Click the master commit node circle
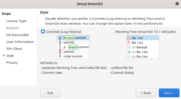 (60, 38)
